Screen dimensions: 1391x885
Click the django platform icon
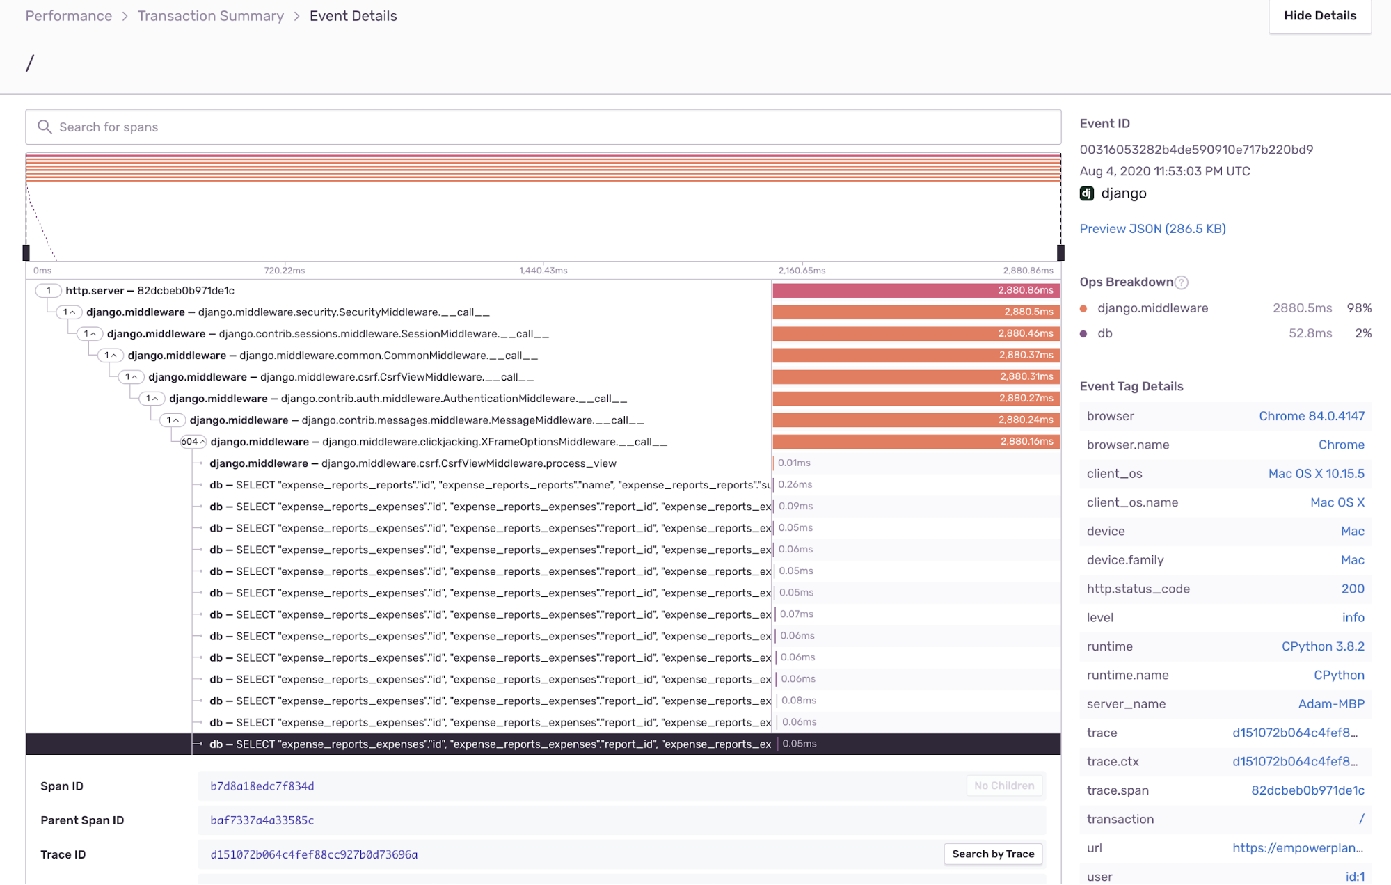tap(1086, 193)
